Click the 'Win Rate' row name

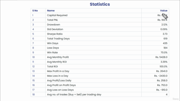click(x=52, y=52)
